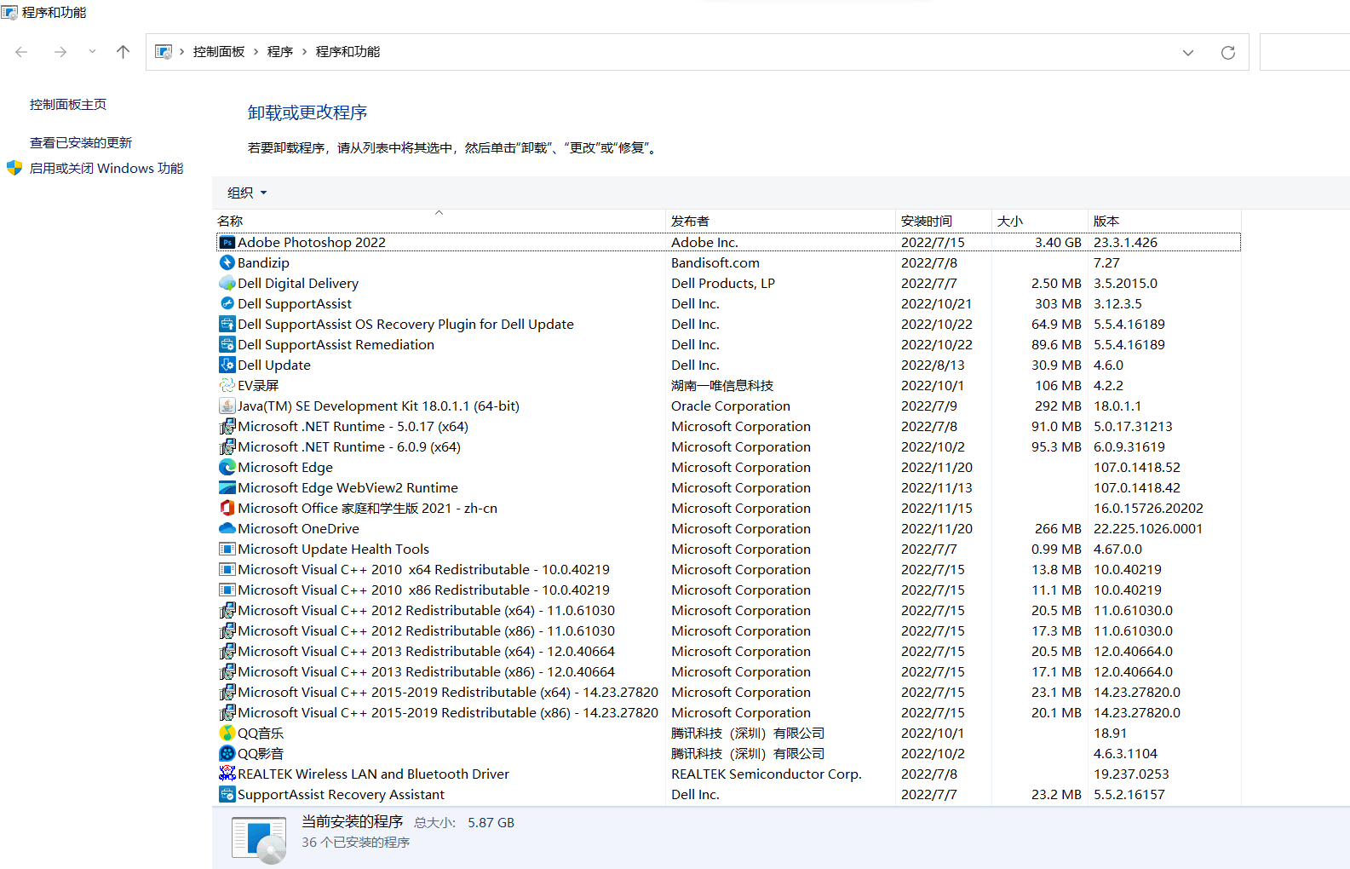Viewport: 1350px width, 869px height.
Task: Click the QQ音乐 icon
Action: pos(227,734)
